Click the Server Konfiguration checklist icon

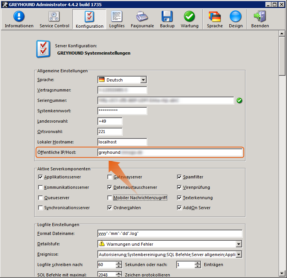tap(43, 49)
